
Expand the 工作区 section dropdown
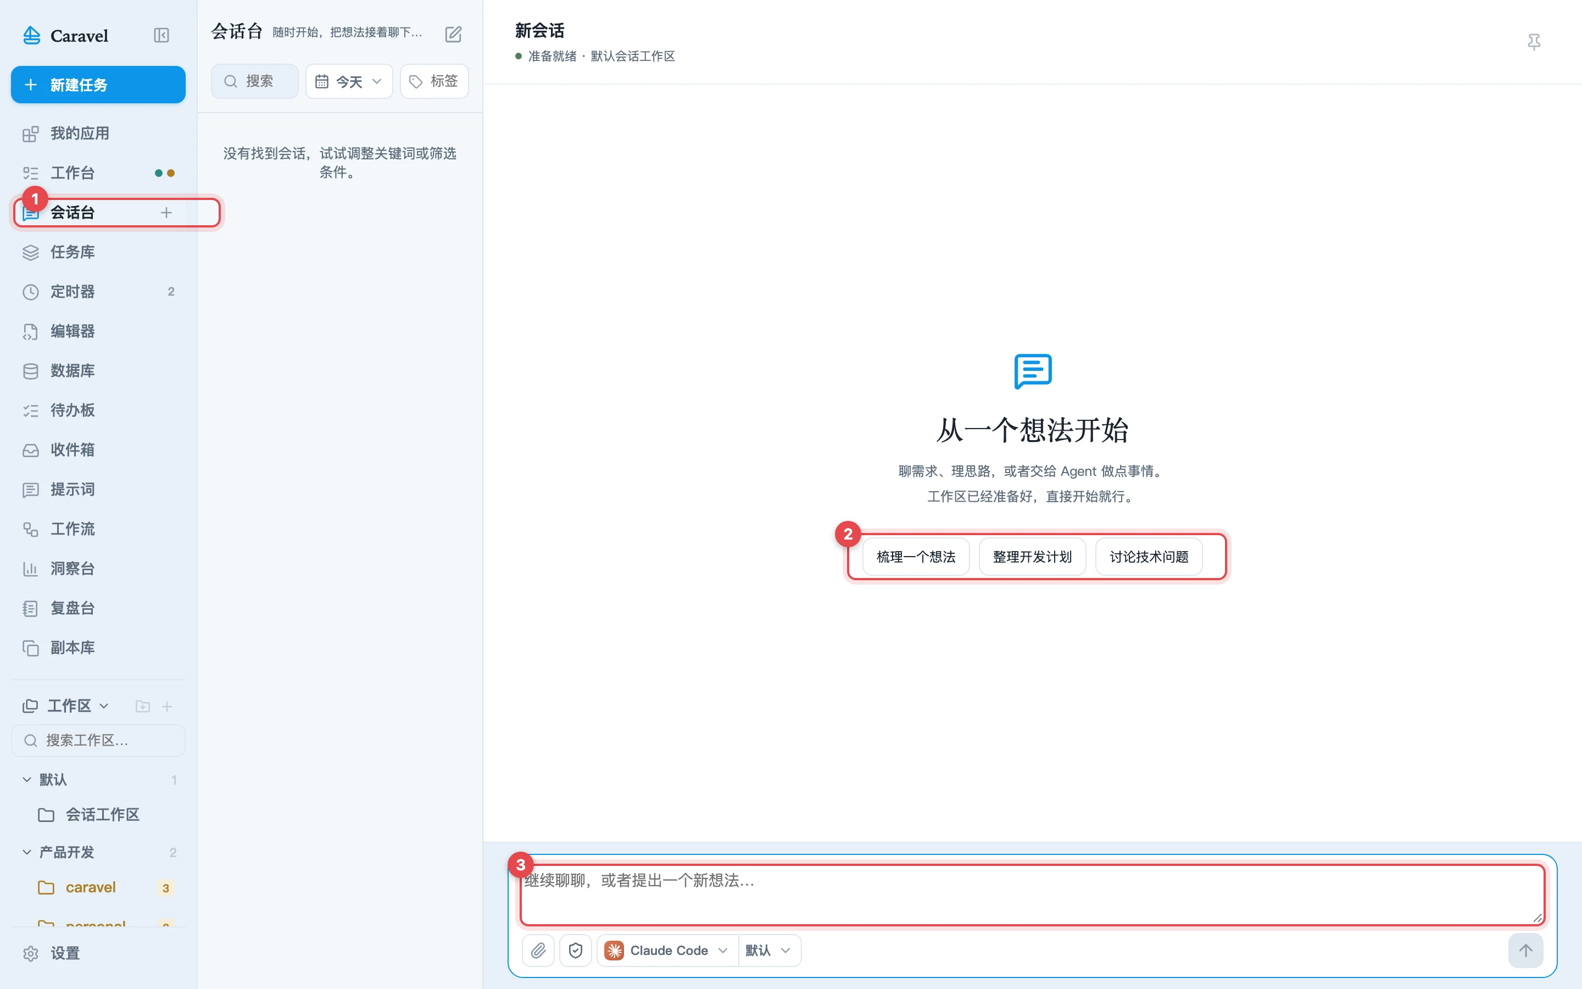tap(66, 707)
